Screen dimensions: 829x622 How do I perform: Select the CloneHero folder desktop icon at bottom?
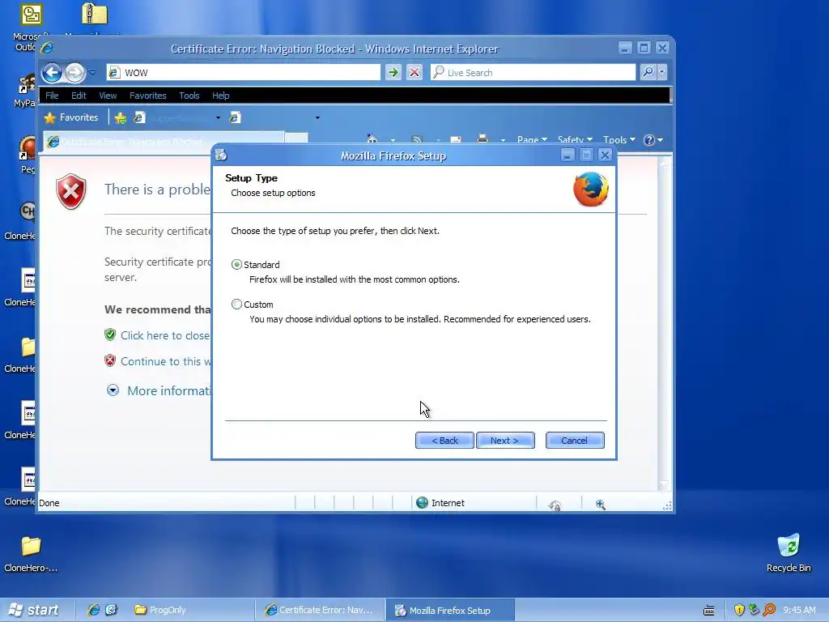[31, 554]
